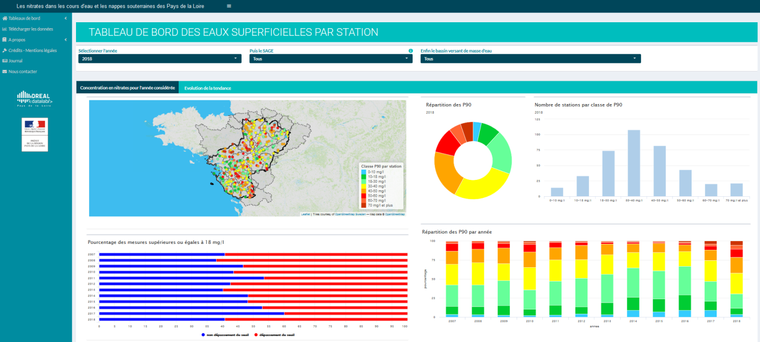Toggle the hamburger sidebar menu icon
Screen dimensions: 760x342
pos(229,6)
